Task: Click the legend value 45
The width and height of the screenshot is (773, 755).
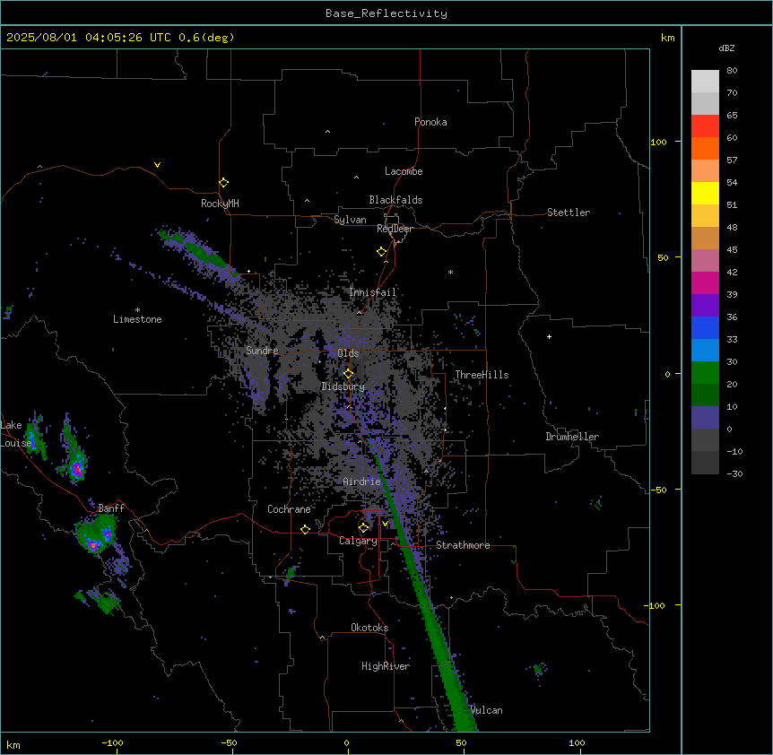Action: [x=732, y=250]
